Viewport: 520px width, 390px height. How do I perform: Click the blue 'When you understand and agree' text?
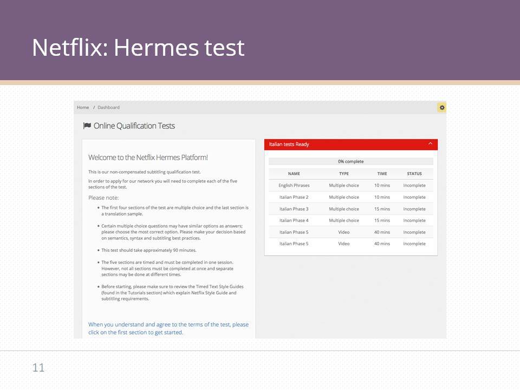click(168, 328)
